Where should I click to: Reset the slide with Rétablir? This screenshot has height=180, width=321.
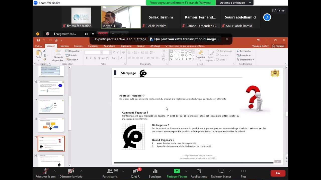click(x=71, y=55)
